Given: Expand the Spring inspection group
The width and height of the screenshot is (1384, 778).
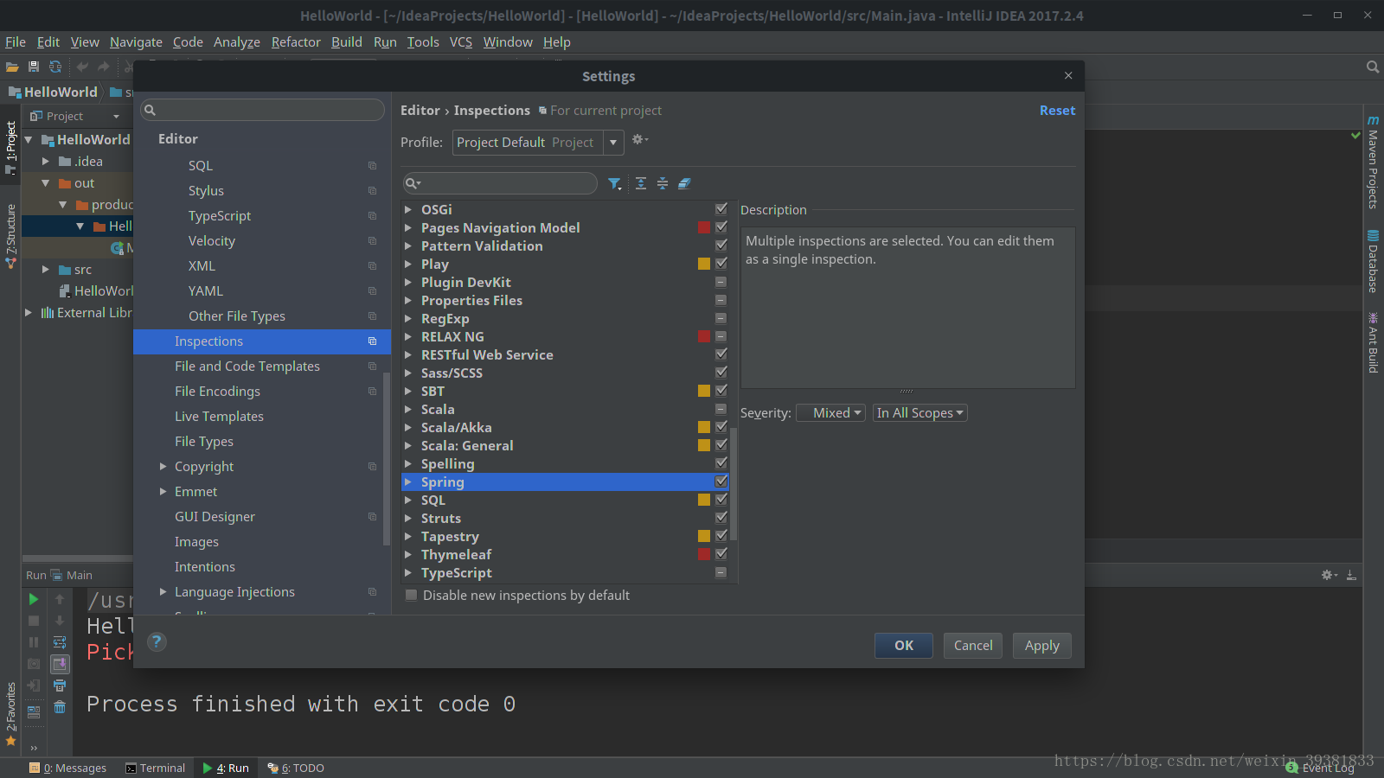Looking at the screenshot, I should coord(408,481).
